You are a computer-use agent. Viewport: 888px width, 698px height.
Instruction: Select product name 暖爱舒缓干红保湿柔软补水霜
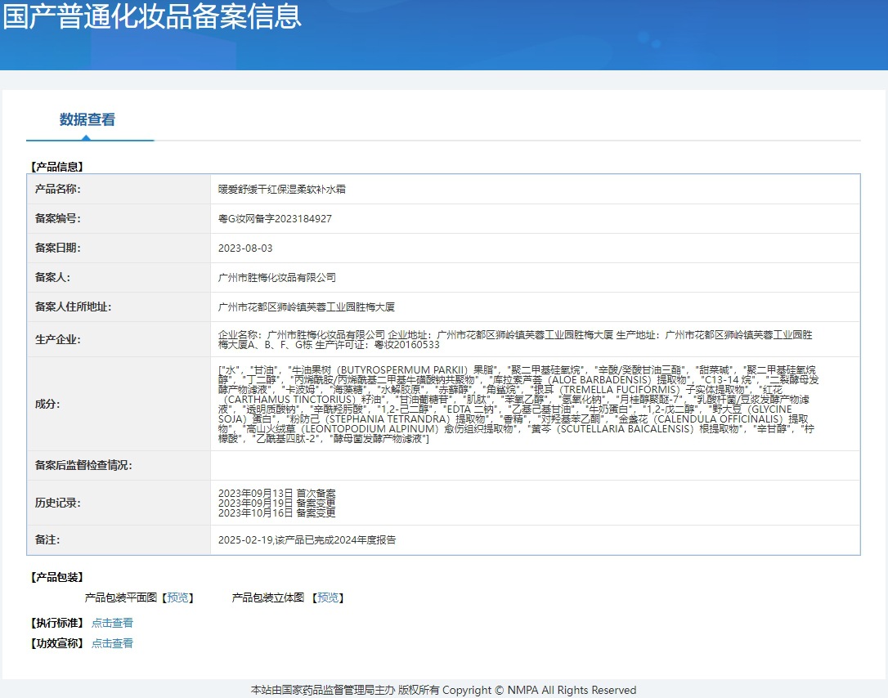(x=281, y=189)
